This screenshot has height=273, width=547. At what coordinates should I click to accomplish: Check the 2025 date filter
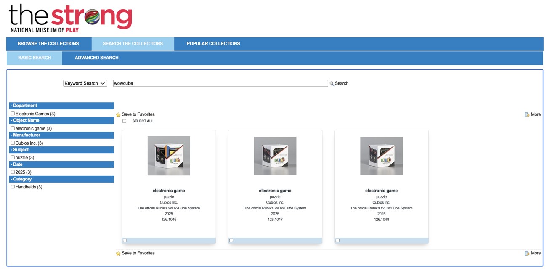click(13, 172)
